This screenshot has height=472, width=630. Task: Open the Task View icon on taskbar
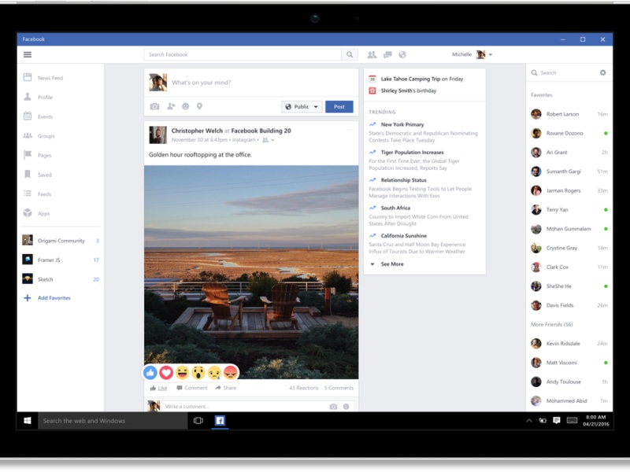[x=198, y=421]
